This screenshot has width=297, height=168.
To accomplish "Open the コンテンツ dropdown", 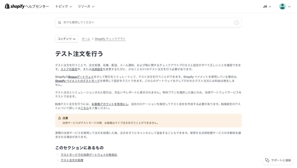I will pyautogui.click(x=67, y=39).
